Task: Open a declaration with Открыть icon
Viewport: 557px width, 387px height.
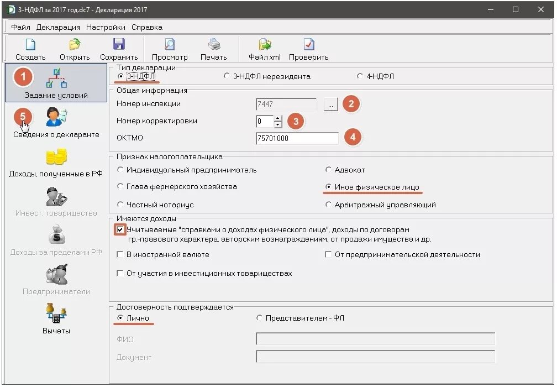Action: pos(75,44)
